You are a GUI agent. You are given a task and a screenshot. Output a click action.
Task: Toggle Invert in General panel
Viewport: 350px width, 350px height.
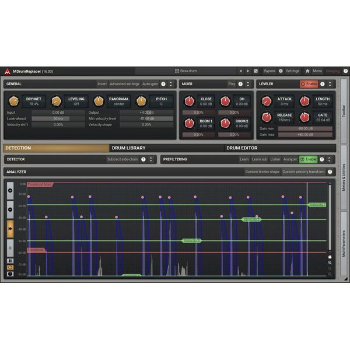[x=102, y=84]
